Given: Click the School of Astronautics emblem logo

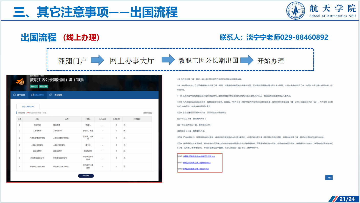Looking at the screenshot, I should coord(295,10).
